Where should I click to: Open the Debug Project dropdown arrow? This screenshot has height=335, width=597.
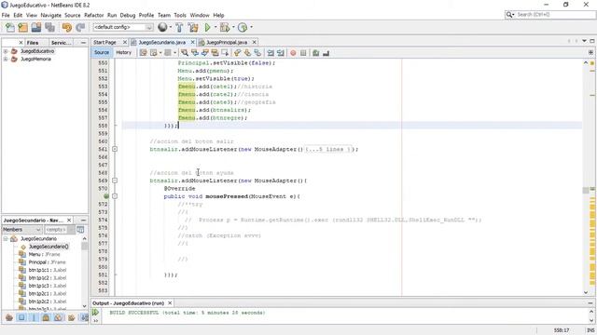tap(233, 27)
